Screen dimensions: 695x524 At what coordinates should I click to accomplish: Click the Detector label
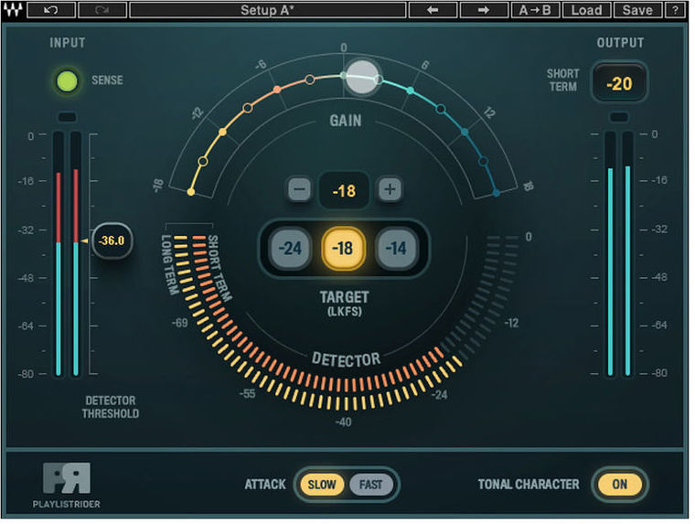(x=346, y=359)
